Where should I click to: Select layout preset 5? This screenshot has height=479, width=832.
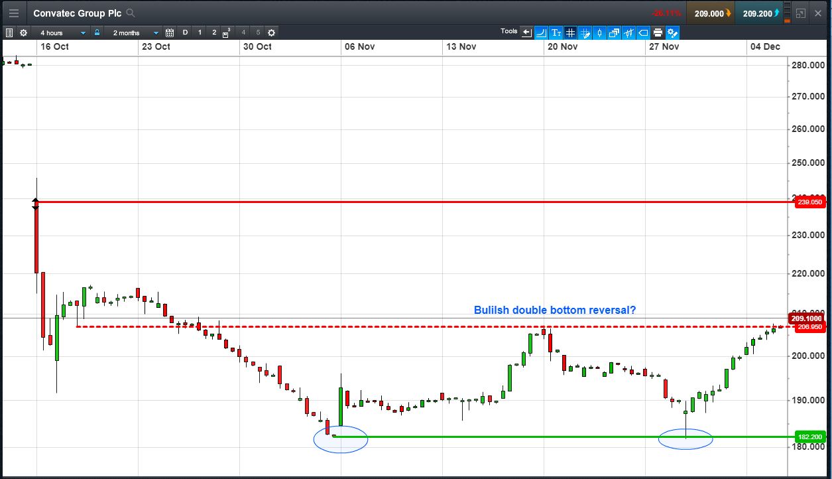click(x=258, y=33)
